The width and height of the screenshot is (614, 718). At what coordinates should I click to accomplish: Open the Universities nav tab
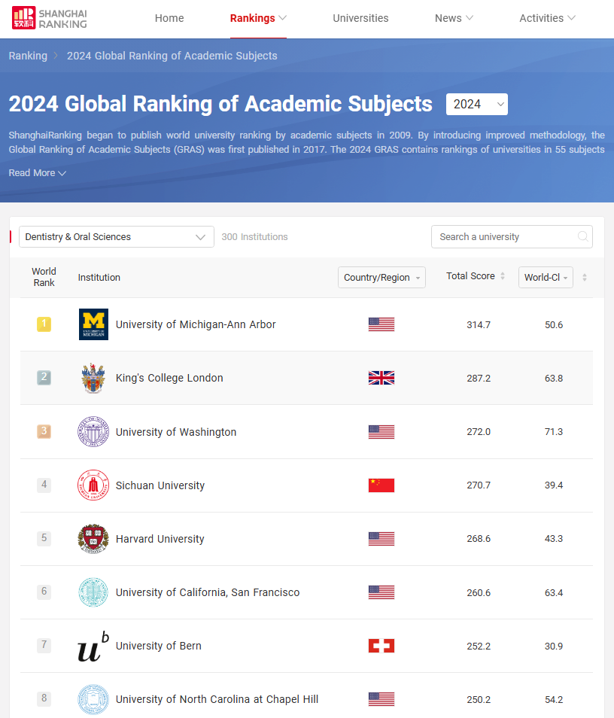pyautogui.click(x=360, y=18)
